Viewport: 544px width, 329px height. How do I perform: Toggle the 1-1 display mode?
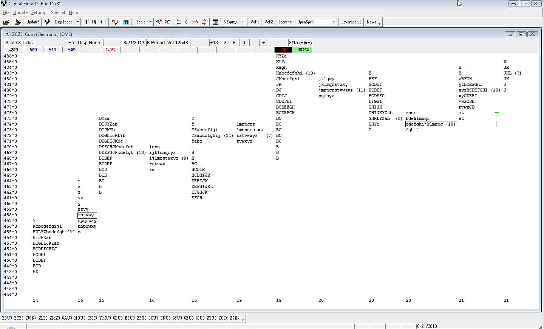click(103, 22)
